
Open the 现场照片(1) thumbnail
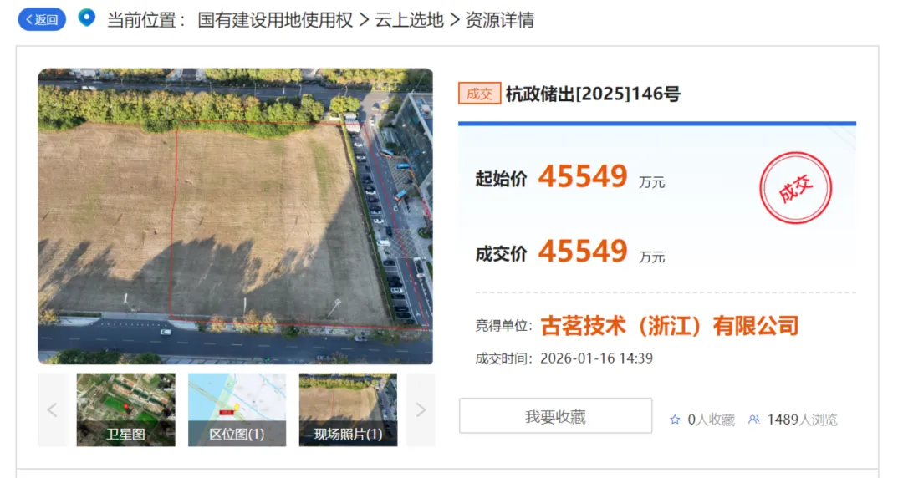pyautogui.click(x=348, y=410)
